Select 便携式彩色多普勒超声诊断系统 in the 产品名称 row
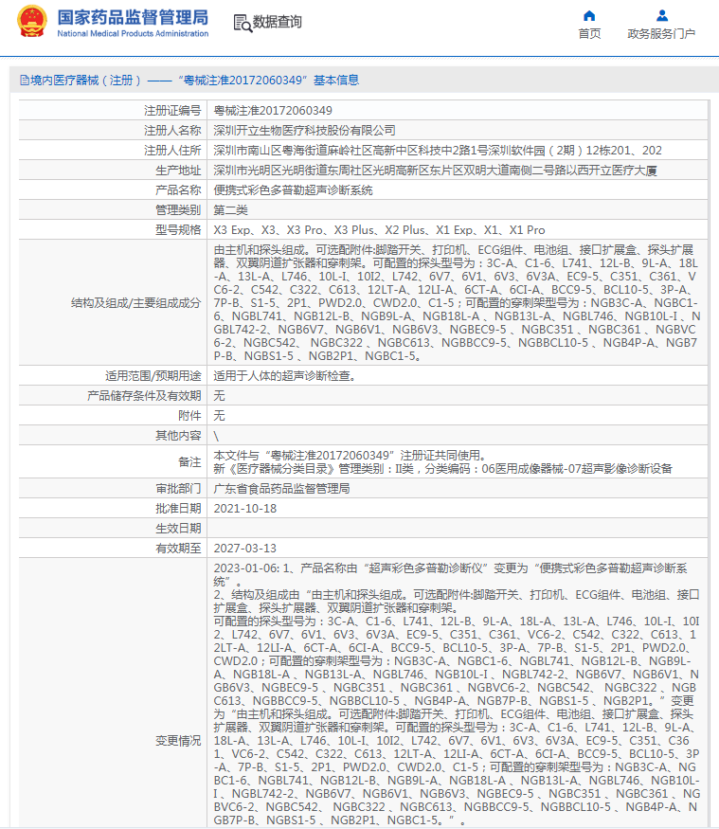 [293, 190]
